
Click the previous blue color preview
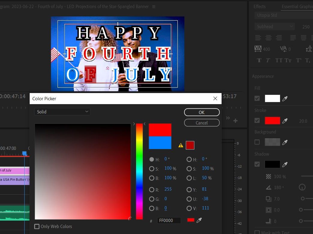[x=160, y=143]
